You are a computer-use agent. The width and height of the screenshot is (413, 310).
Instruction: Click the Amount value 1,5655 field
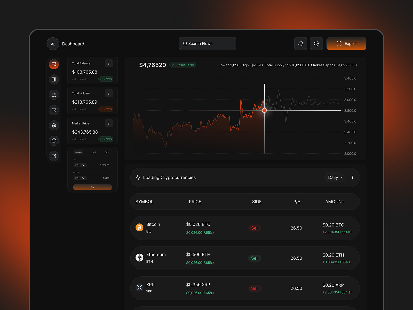[106, 178]
